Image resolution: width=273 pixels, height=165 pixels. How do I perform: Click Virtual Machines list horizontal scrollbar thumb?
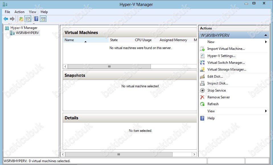click(109, 66)
